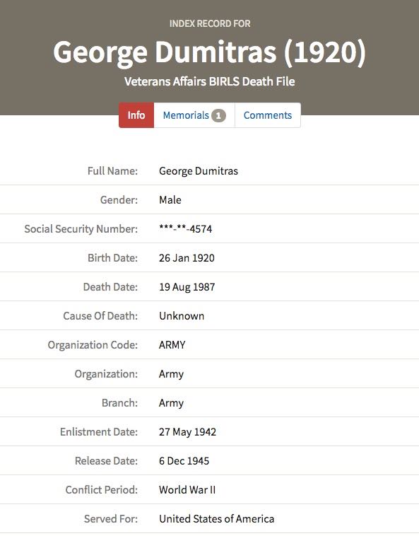Click the Organization row value Army
This screenshot has width=419, height=536.
pos(172,374)
